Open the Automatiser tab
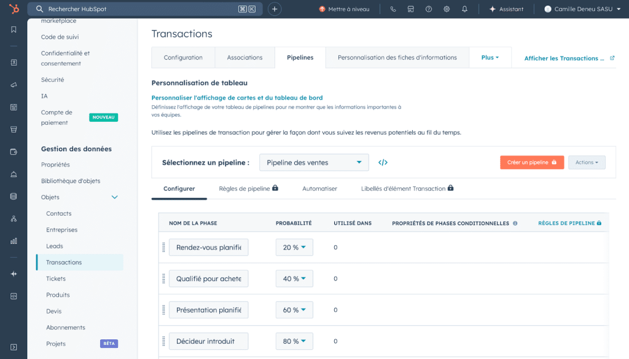Viewport: 629px width, 359px height. coord(319,189)
